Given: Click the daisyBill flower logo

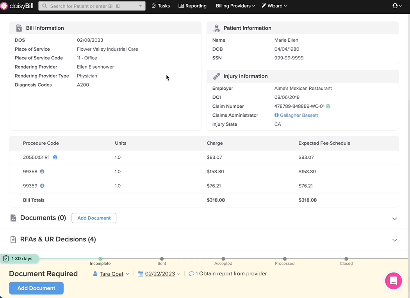Looking at the screenshot, I should 4,6.
